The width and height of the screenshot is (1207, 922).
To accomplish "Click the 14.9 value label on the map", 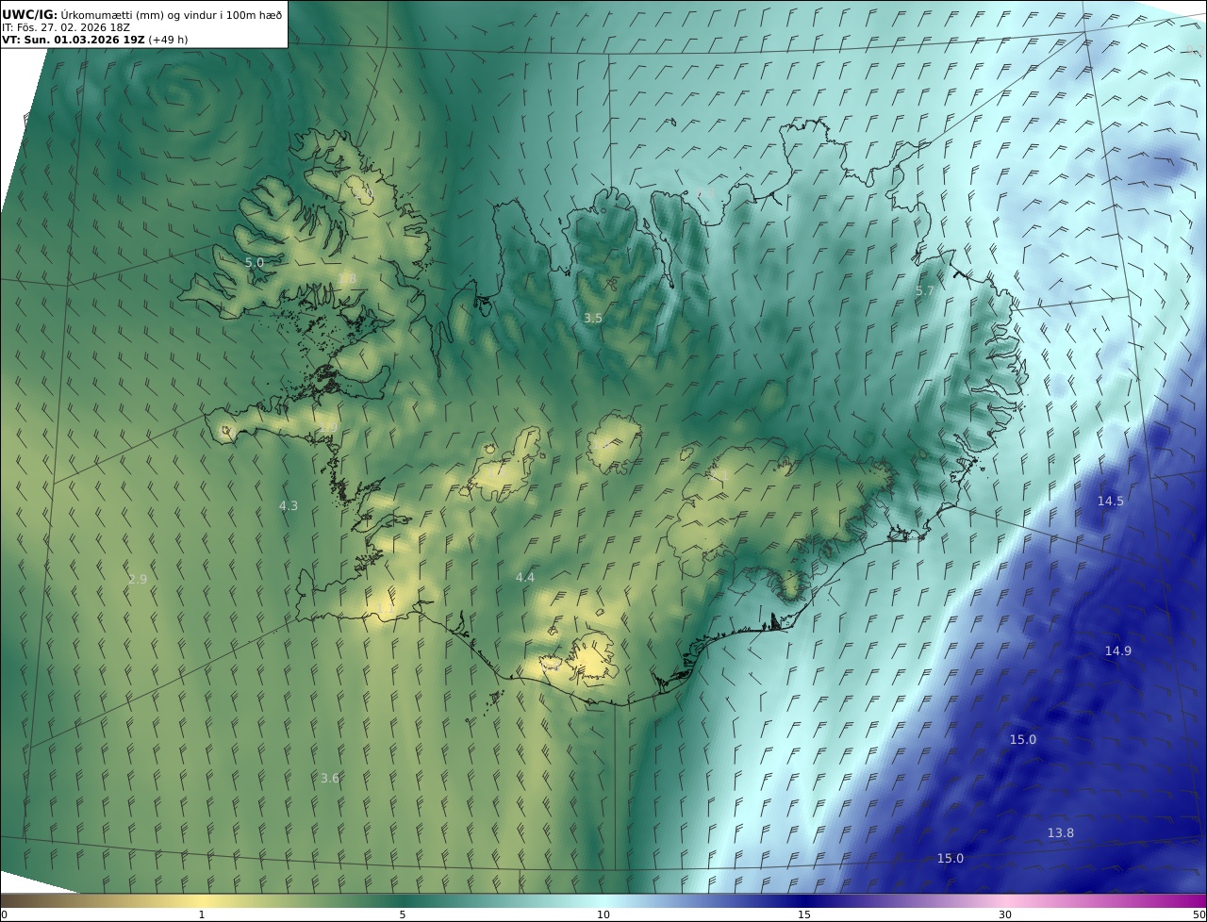I will pyautogui.click(x=1118, y=650).
